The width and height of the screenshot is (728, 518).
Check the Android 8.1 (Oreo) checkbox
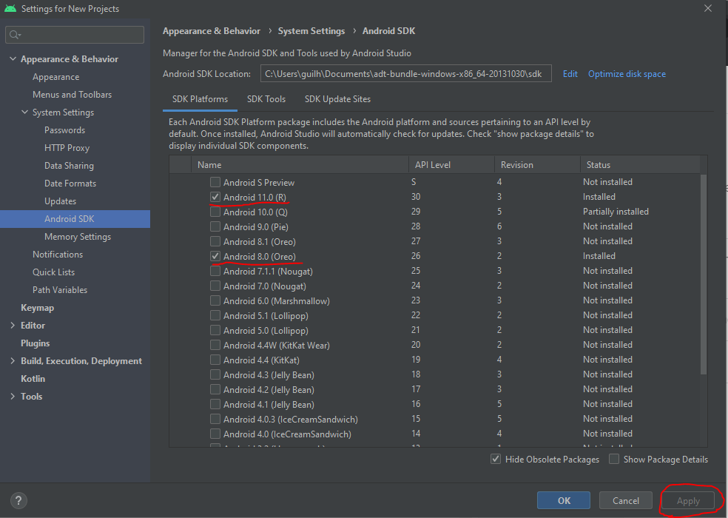pyautogui.click(x=215, y=241)
